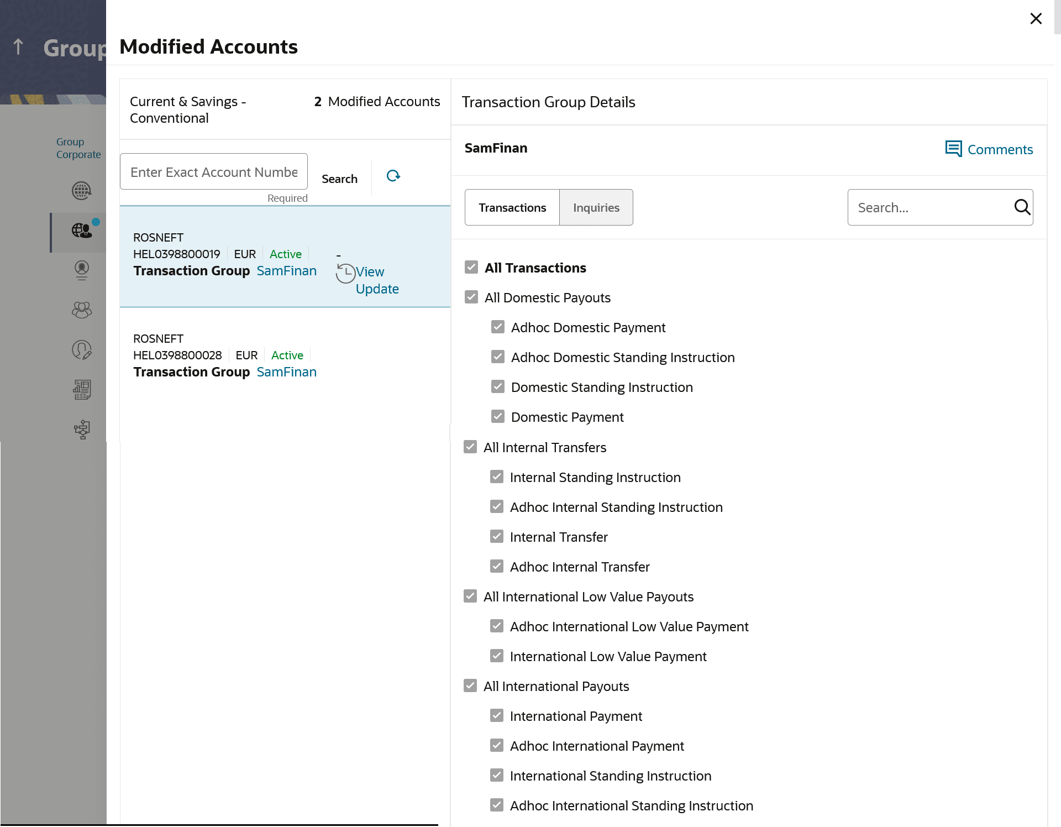The width and height of the screenshot is (1061, 827).
Task: Select the Transactions tab
Action: coord(512,207)
